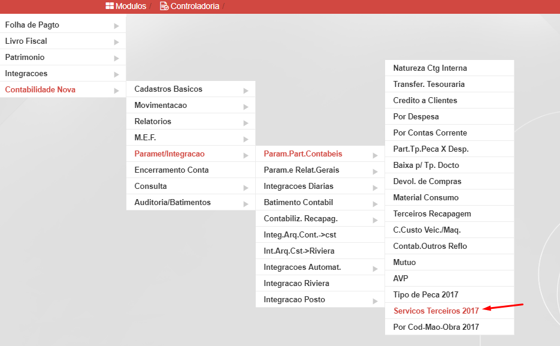Choose C.Custo Veic./Maq.
The width and height of the screenshot is (560, 346).
(449, 230)
